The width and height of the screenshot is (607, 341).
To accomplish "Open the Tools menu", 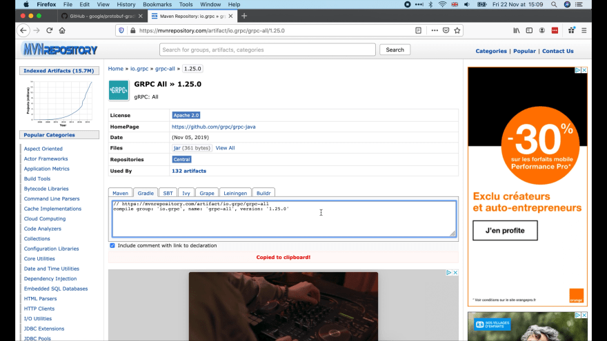I will pyautogui.click(x=186, y=4).
